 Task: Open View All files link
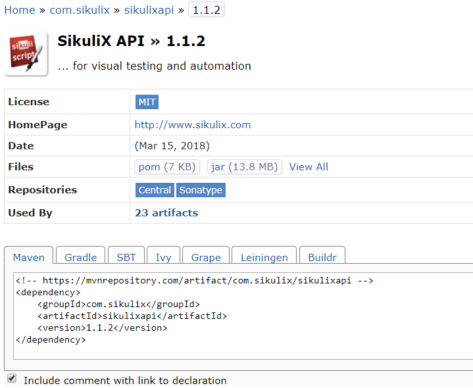click(309, 167)
